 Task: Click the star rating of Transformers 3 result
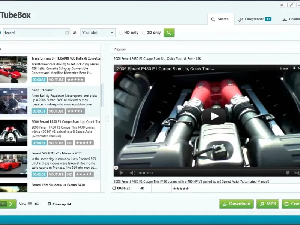[76, 79]
